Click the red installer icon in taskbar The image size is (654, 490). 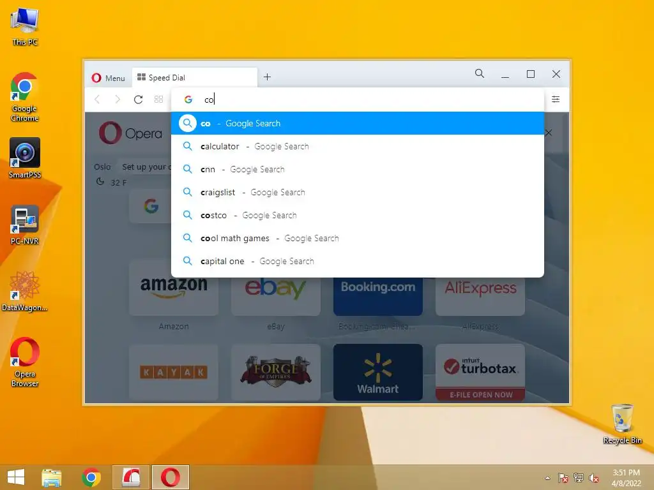coord(130,477)
